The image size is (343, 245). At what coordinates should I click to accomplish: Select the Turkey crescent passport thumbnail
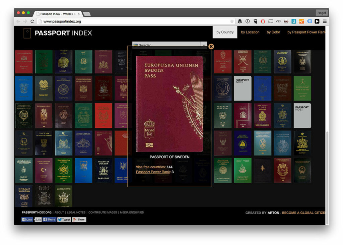tap(44, 170)
